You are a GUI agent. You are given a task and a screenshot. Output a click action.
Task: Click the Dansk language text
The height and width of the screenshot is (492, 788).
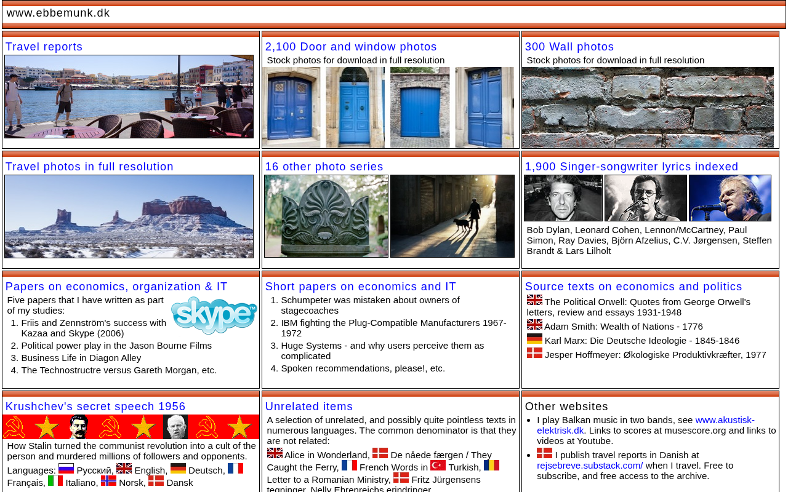180,483
